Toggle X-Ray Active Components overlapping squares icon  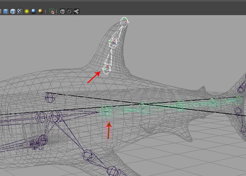coord(69,11)
